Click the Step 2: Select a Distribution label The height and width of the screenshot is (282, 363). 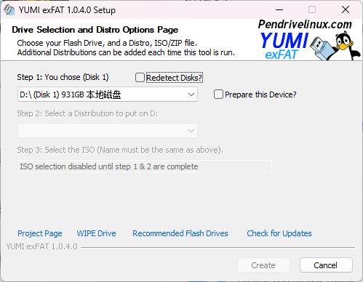click(x=87, y=113)
